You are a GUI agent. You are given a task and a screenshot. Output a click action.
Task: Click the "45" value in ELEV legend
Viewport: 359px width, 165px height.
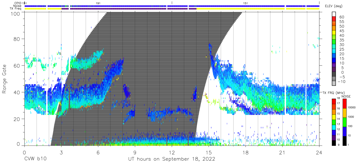click(341, 31)
